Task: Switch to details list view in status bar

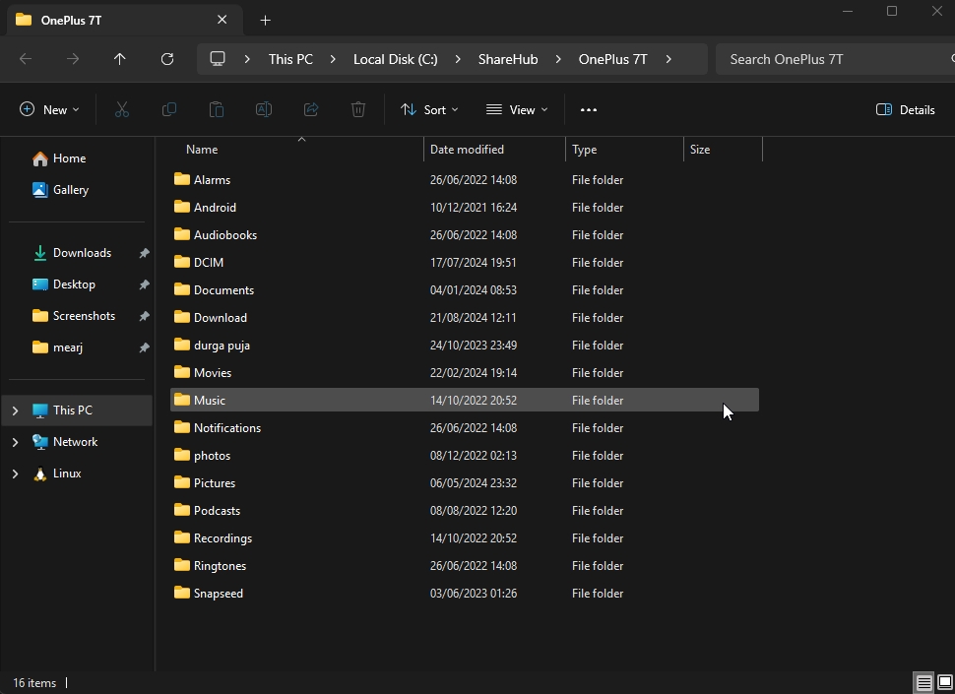Action: coord(923,682)
